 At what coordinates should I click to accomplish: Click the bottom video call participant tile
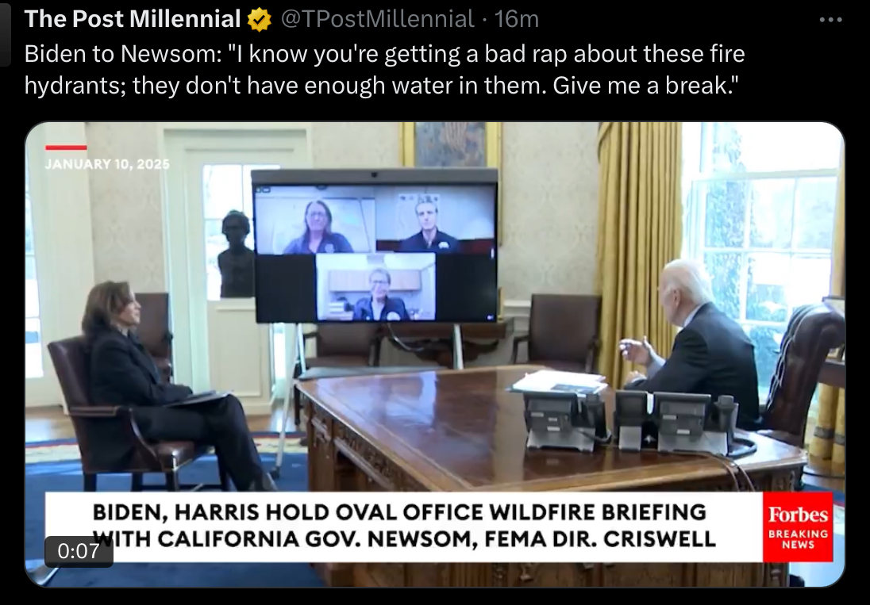point(375,287)
